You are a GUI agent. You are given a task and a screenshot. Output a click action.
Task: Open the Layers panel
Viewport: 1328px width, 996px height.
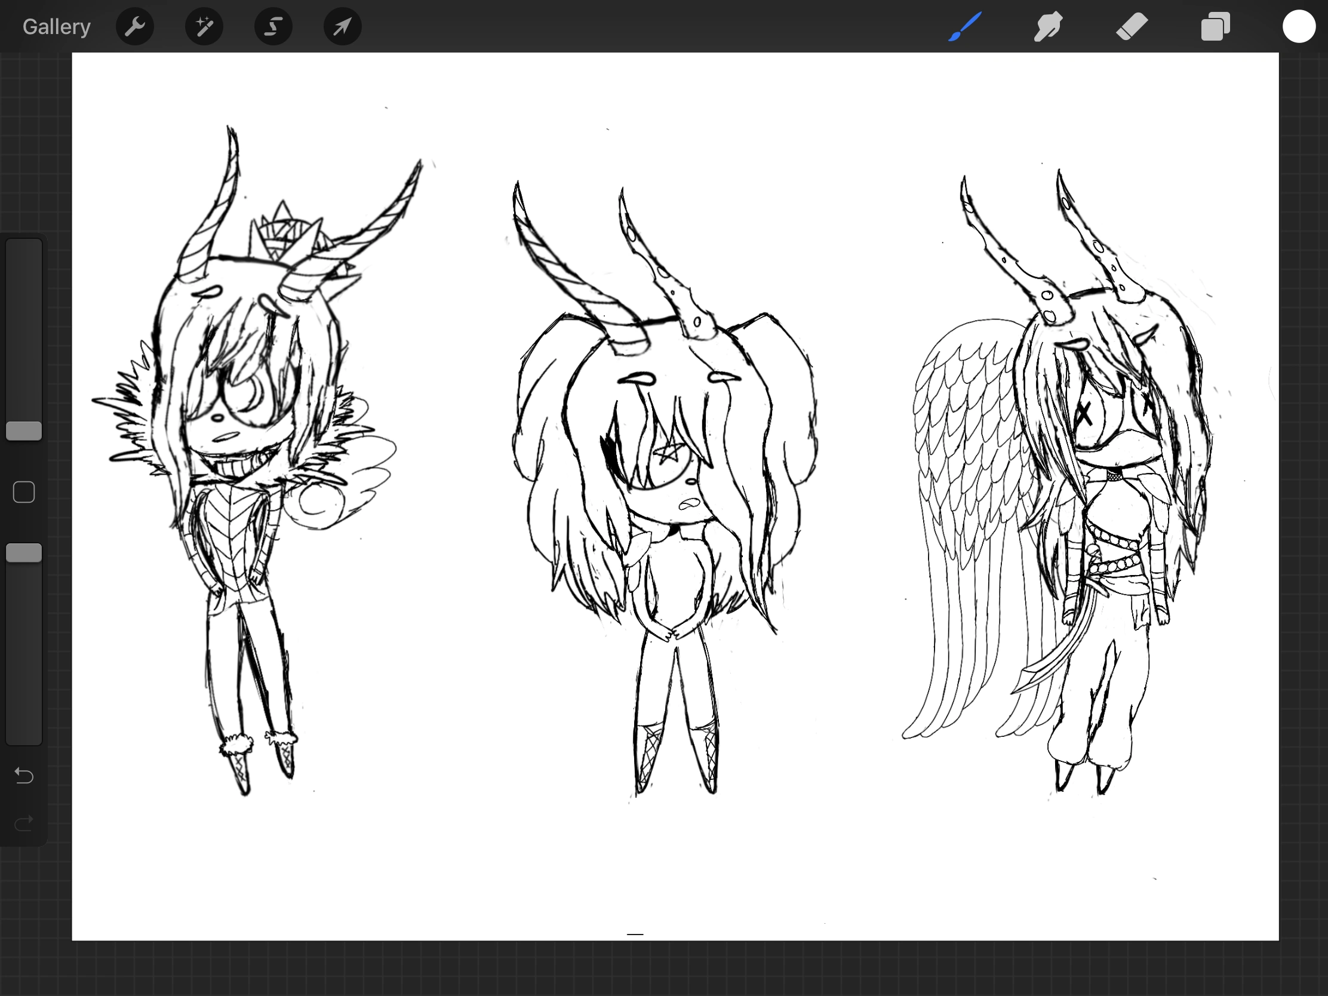click(1215, 27)
